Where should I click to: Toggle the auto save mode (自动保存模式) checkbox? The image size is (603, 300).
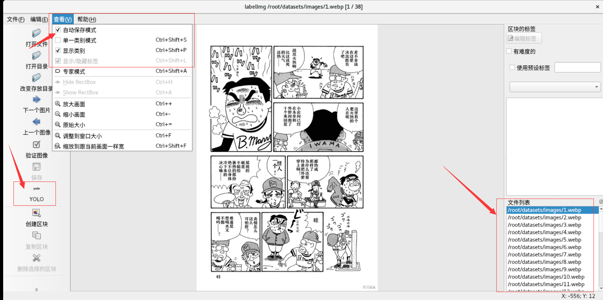click(x=58, y=30)
